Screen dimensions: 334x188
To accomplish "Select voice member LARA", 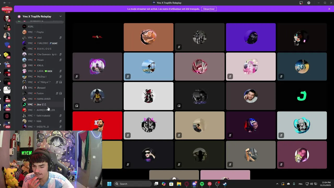I will pos(42,71).
